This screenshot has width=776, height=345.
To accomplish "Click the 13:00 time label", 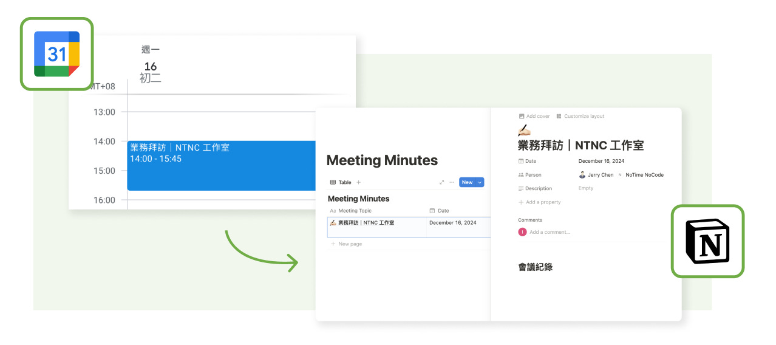I will point(104,112).
